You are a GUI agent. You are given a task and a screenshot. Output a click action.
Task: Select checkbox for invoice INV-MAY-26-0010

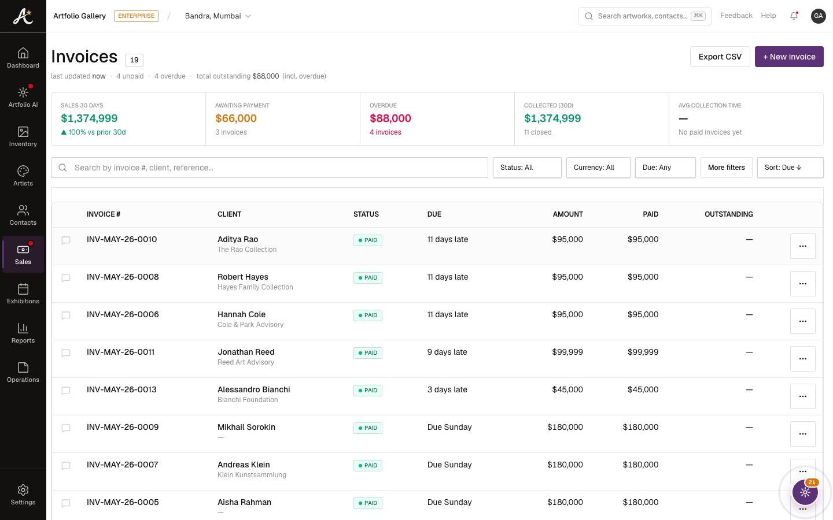tap(66, 240)
